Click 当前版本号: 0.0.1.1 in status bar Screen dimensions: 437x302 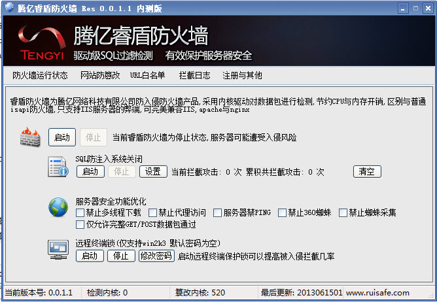click(39, 293)
